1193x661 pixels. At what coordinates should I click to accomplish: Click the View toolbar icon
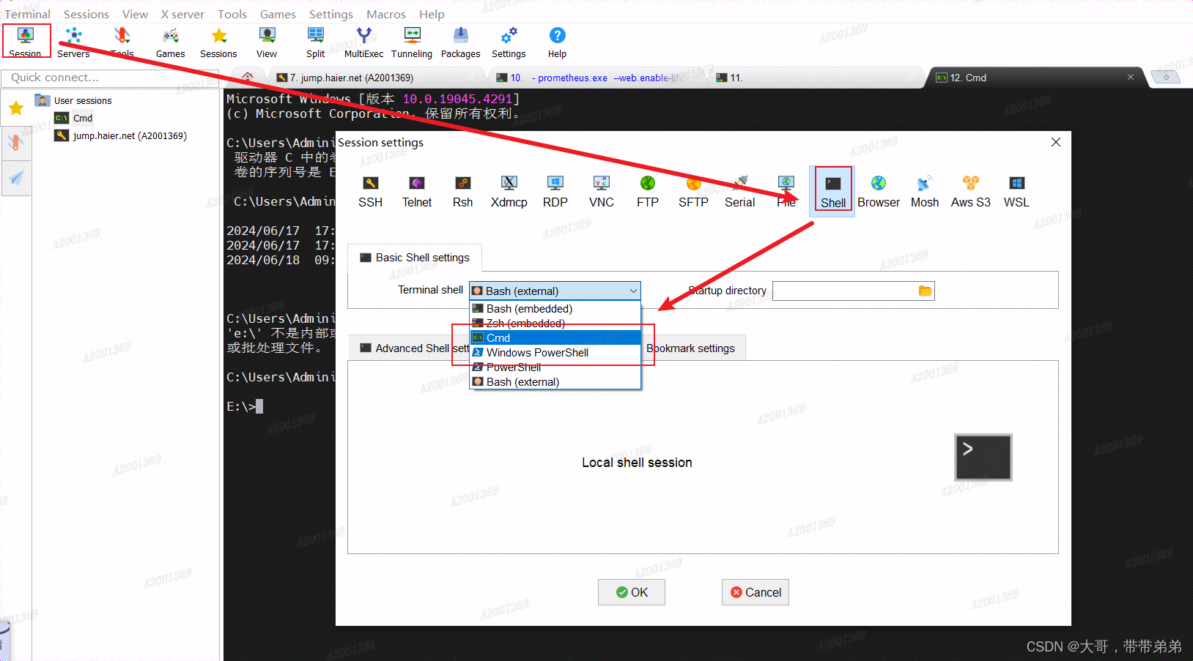click(x=267, y=42)
